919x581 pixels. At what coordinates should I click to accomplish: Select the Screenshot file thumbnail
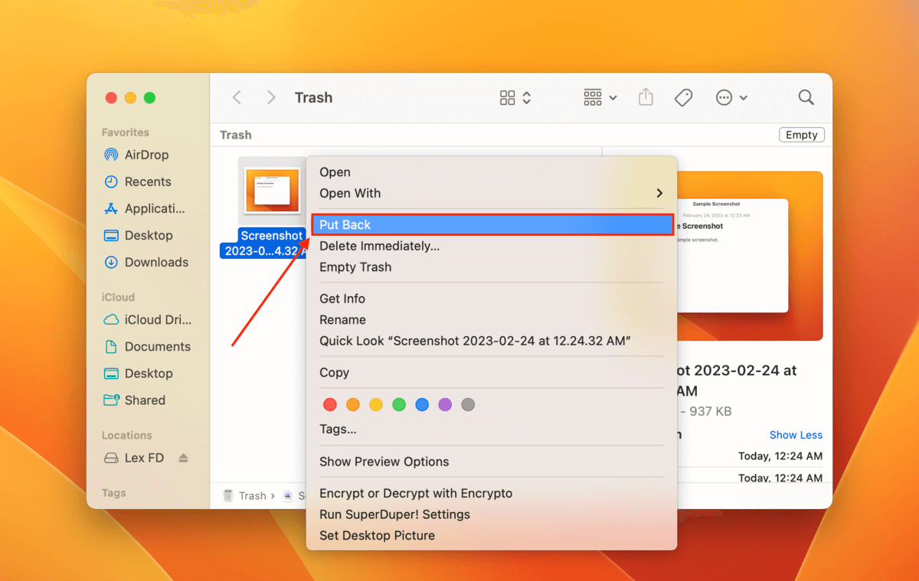272,188
